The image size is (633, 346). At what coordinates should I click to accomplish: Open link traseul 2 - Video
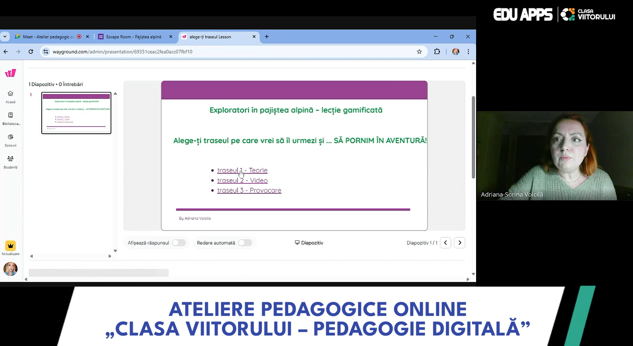pyautogui.click(x=242, y=180)
